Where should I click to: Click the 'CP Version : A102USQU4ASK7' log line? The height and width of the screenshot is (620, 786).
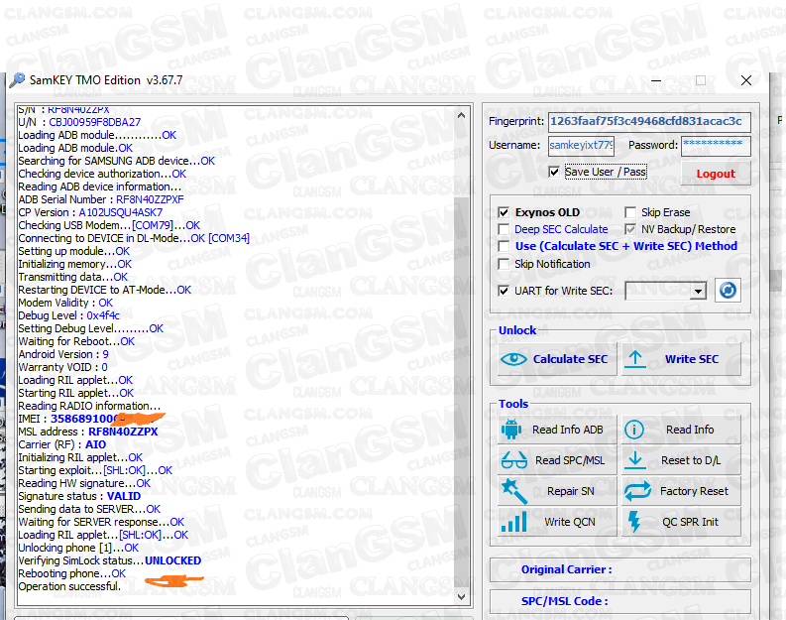click(90, 212)
